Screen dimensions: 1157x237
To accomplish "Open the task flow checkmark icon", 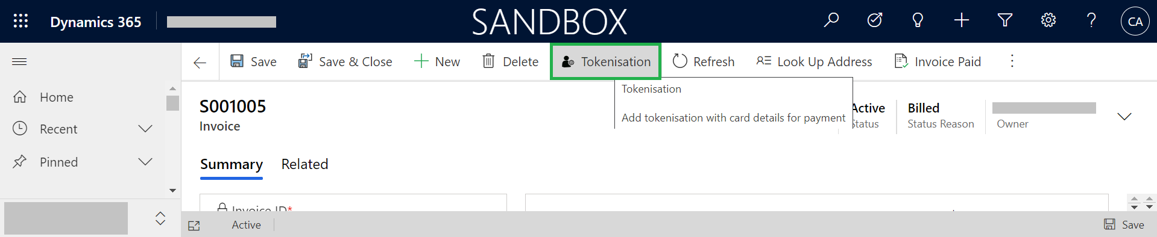I will tap(875, 20).
